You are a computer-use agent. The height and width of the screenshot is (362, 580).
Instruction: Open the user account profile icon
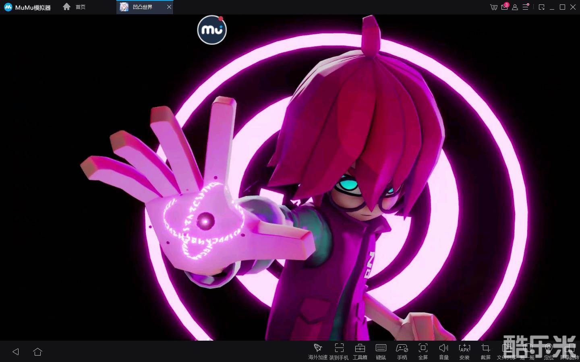pyautogui.click(x=515, y=7)
